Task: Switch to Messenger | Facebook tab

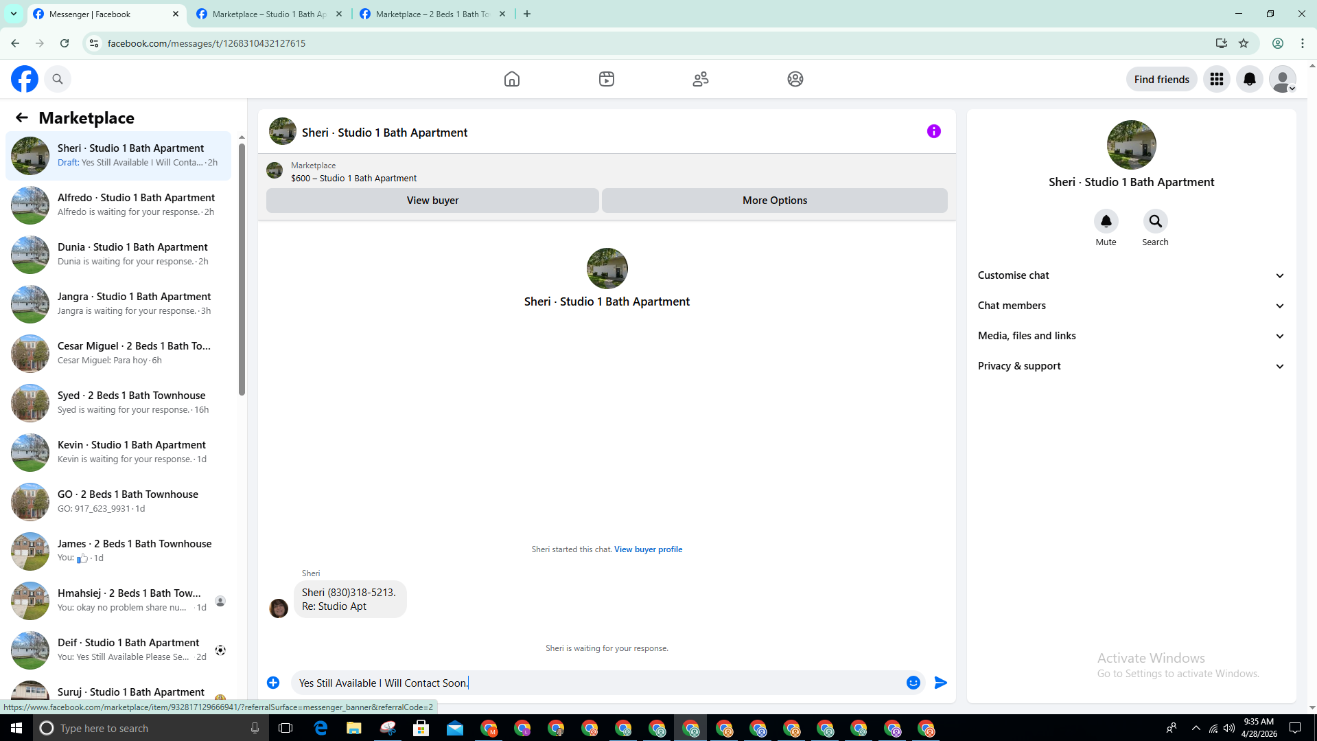Action: [x=106, y=14]
